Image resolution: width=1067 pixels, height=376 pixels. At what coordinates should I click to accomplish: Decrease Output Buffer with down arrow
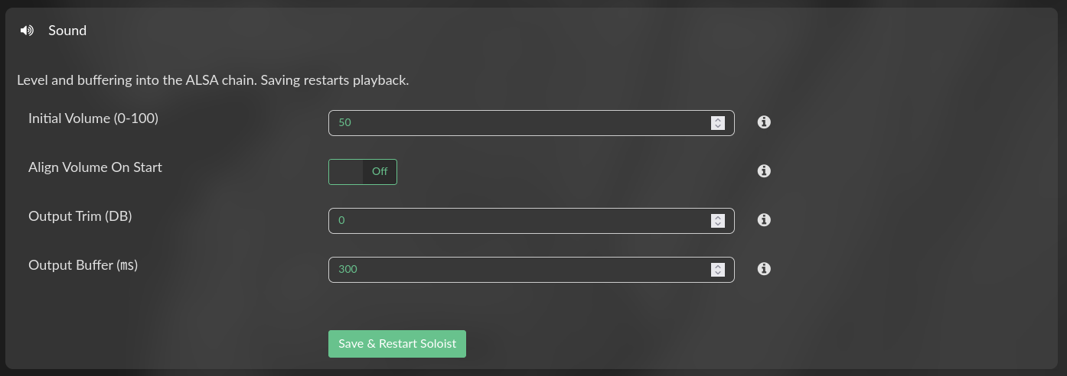718,273
